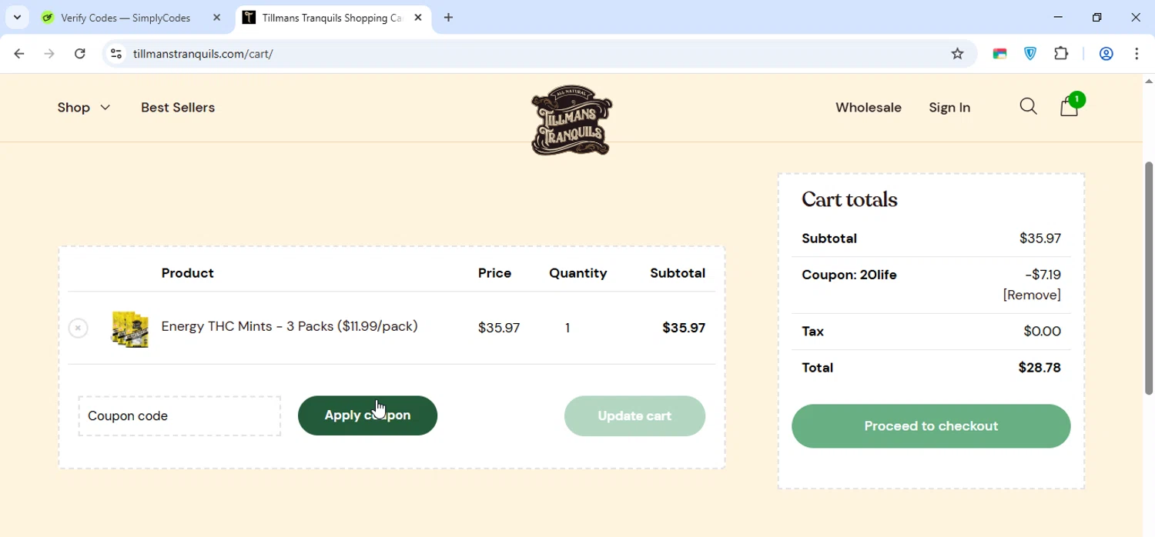The image size is (1155, 537).
Task: Restore down the Chrome window
Action: click(1097, 17)
